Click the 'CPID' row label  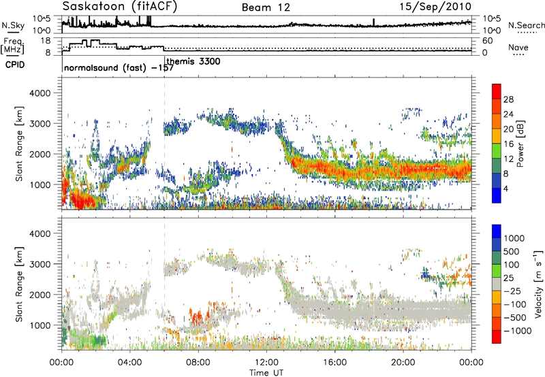point(14,65)
